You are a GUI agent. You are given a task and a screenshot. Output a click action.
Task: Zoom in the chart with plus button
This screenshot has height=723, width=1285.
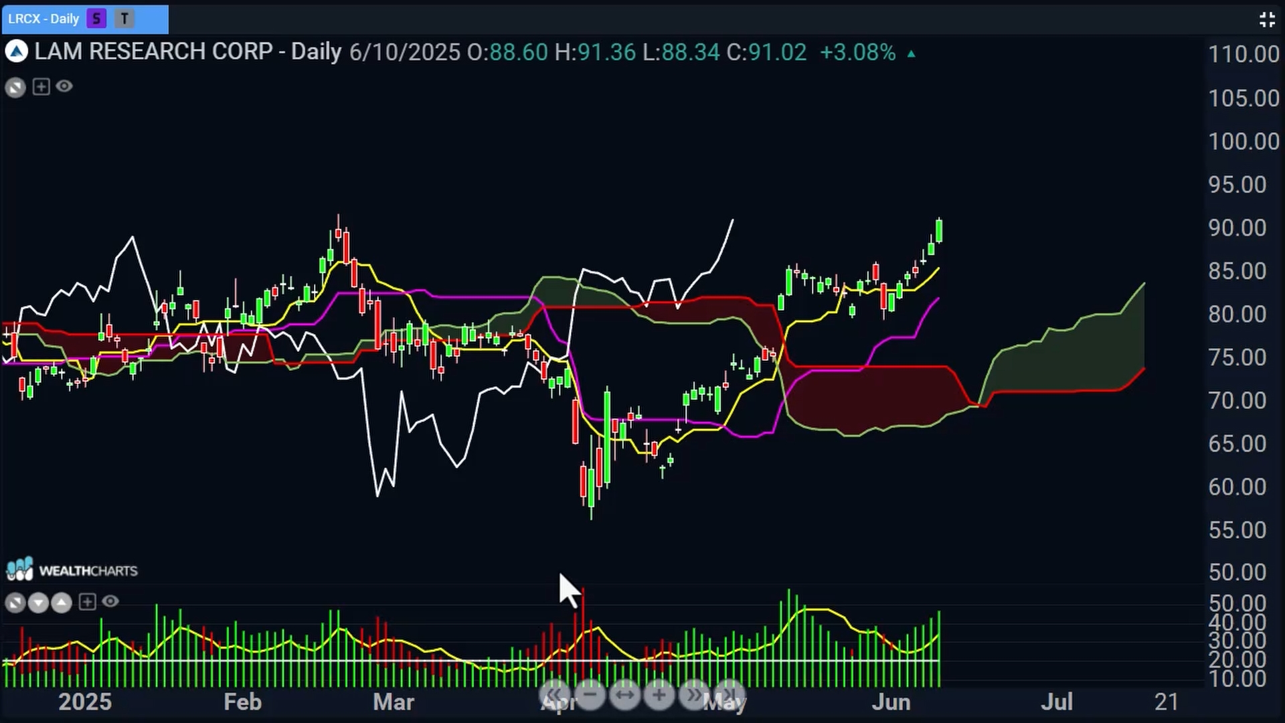tap(659, 695)
